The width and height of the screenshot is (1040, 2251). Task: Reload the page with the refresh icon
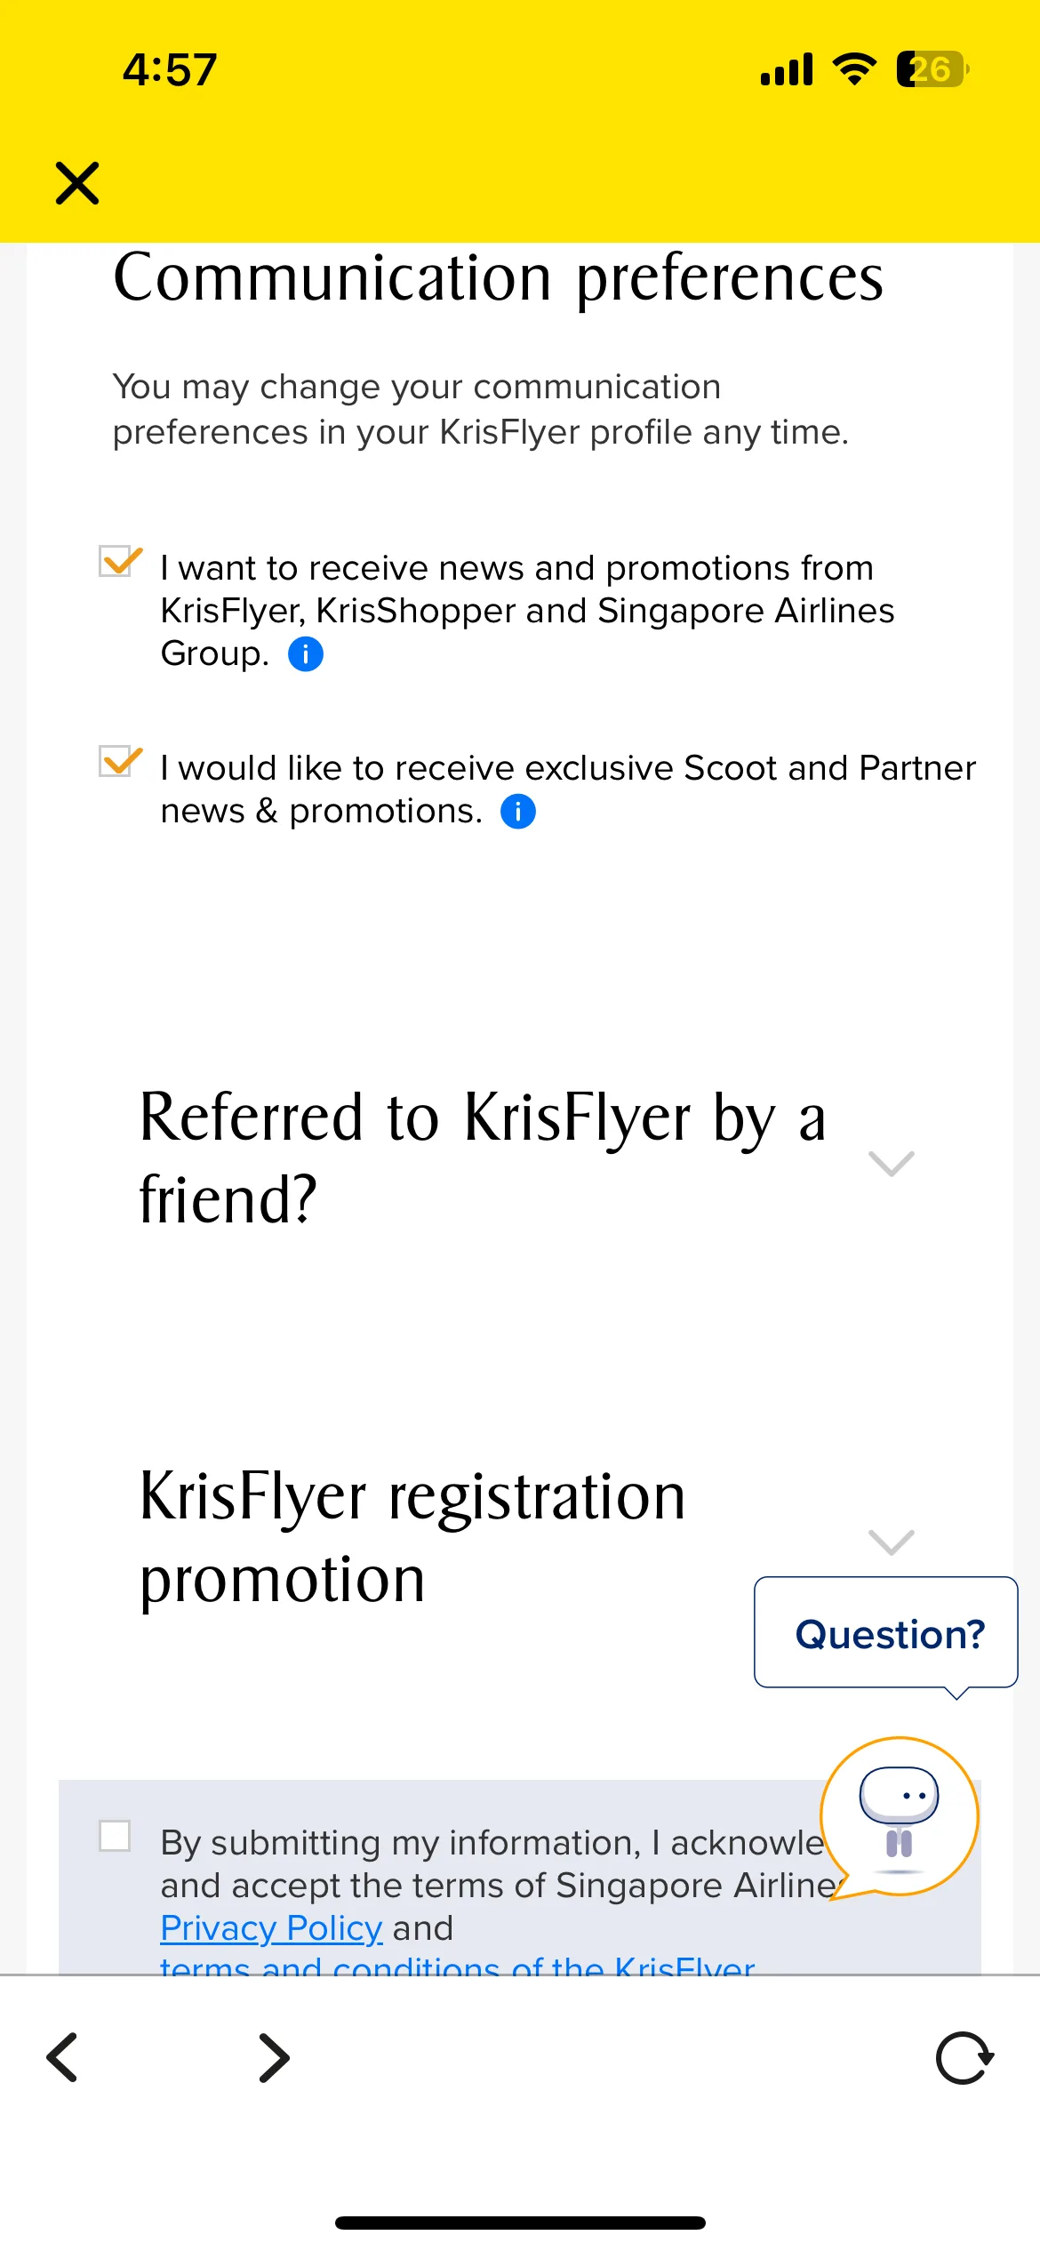click(964, 2058)
